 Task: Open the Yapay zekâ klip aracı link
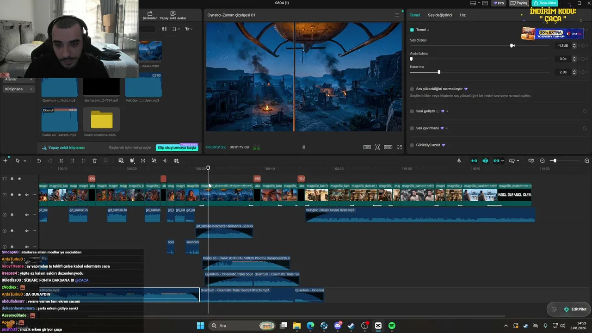(x=63, y=148)
